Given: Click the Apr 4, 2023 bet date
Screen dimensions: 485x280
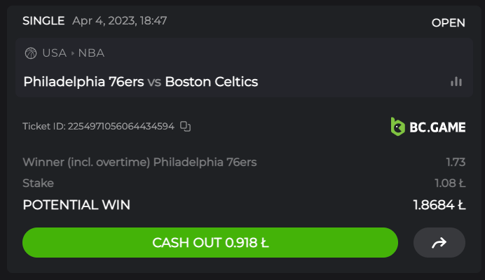Looking at the screenshot, I should click(x=120, y=21).
